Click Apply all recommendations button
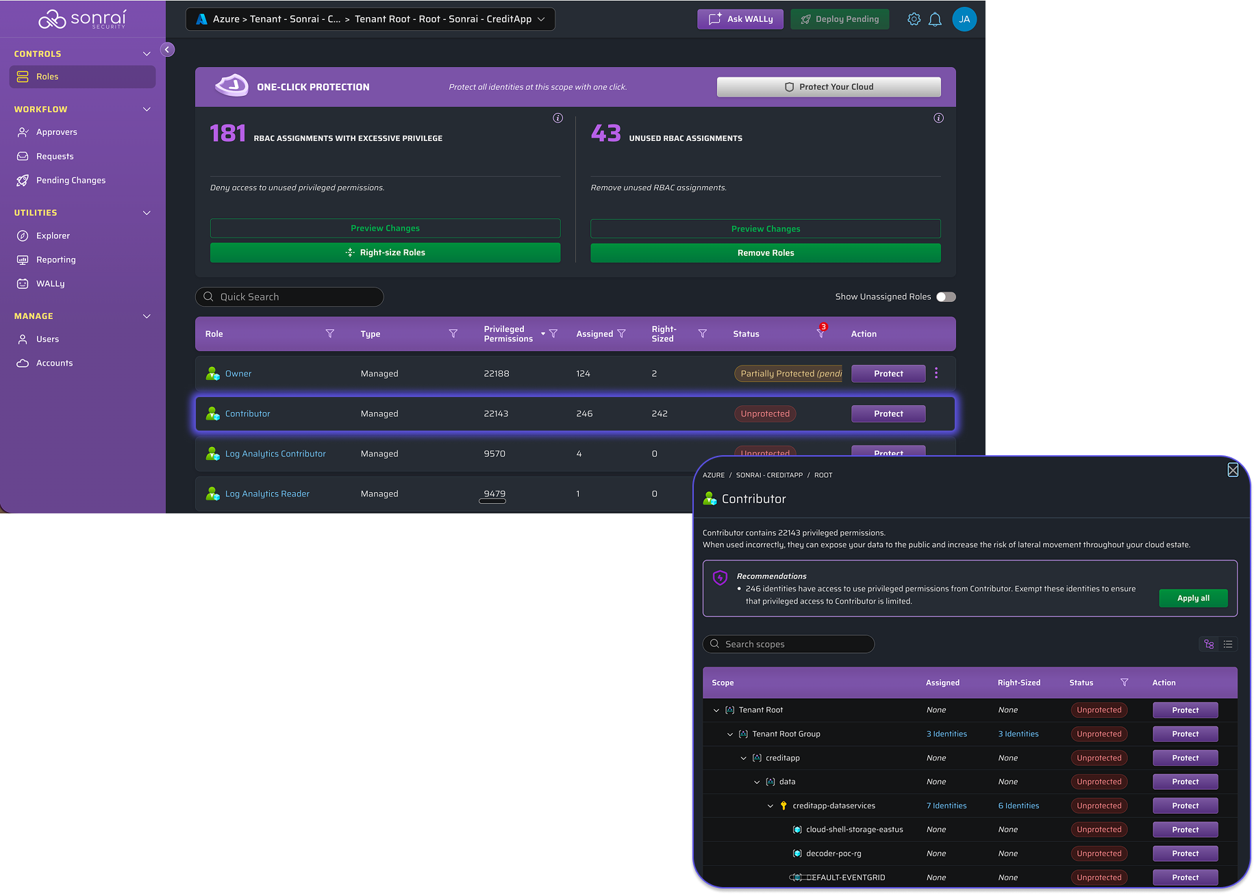 (1193, 598)
